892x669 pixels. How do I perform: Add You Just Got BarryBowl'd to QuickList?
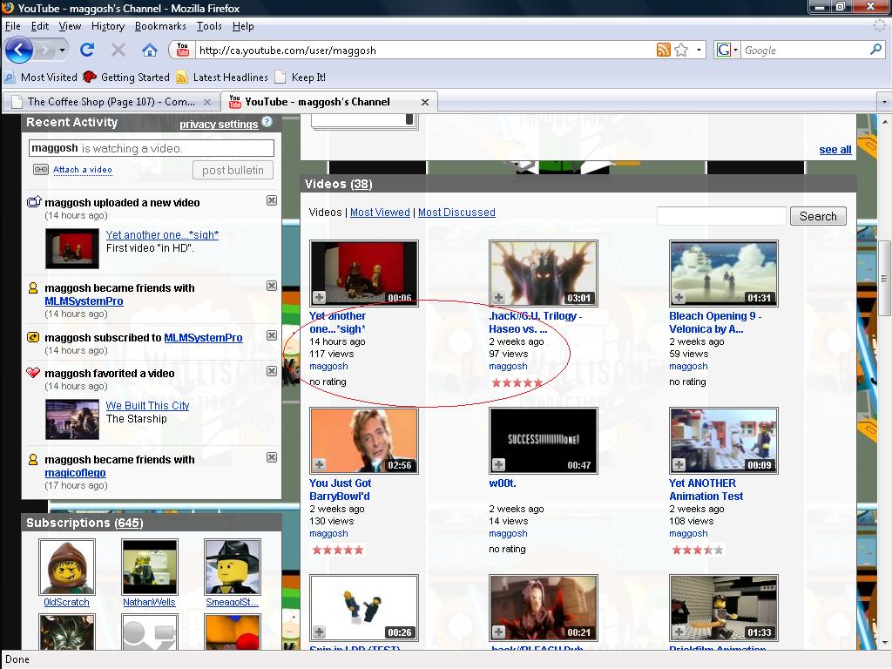pyautogui.click(x=319, y=464)
